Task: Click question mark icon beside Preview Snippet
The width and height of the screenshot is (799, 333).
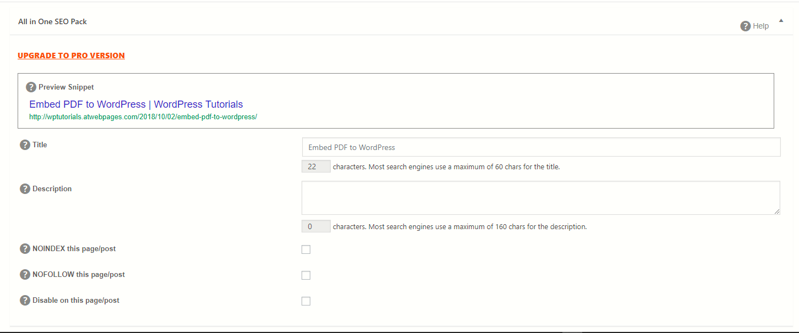Action: coord(31,87)
